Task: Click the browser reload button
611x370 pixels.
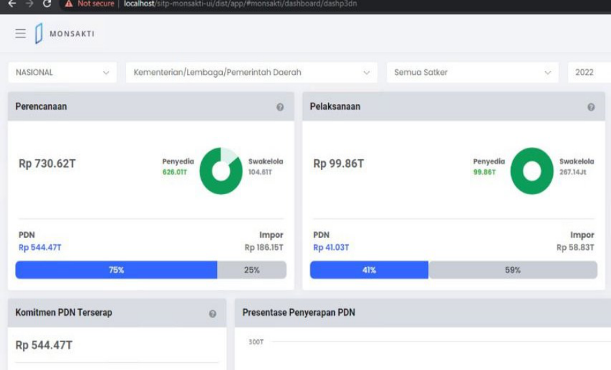Action: pyautogui.click(x=46, y=4)
